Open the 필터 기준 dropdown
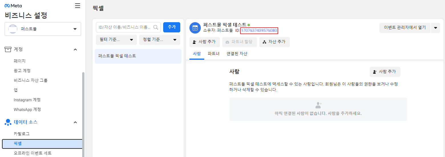 116,40
